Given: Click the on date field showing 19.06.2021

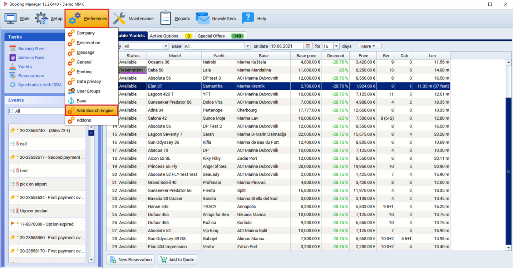Looking at the screenshot, I should point(287,46).
